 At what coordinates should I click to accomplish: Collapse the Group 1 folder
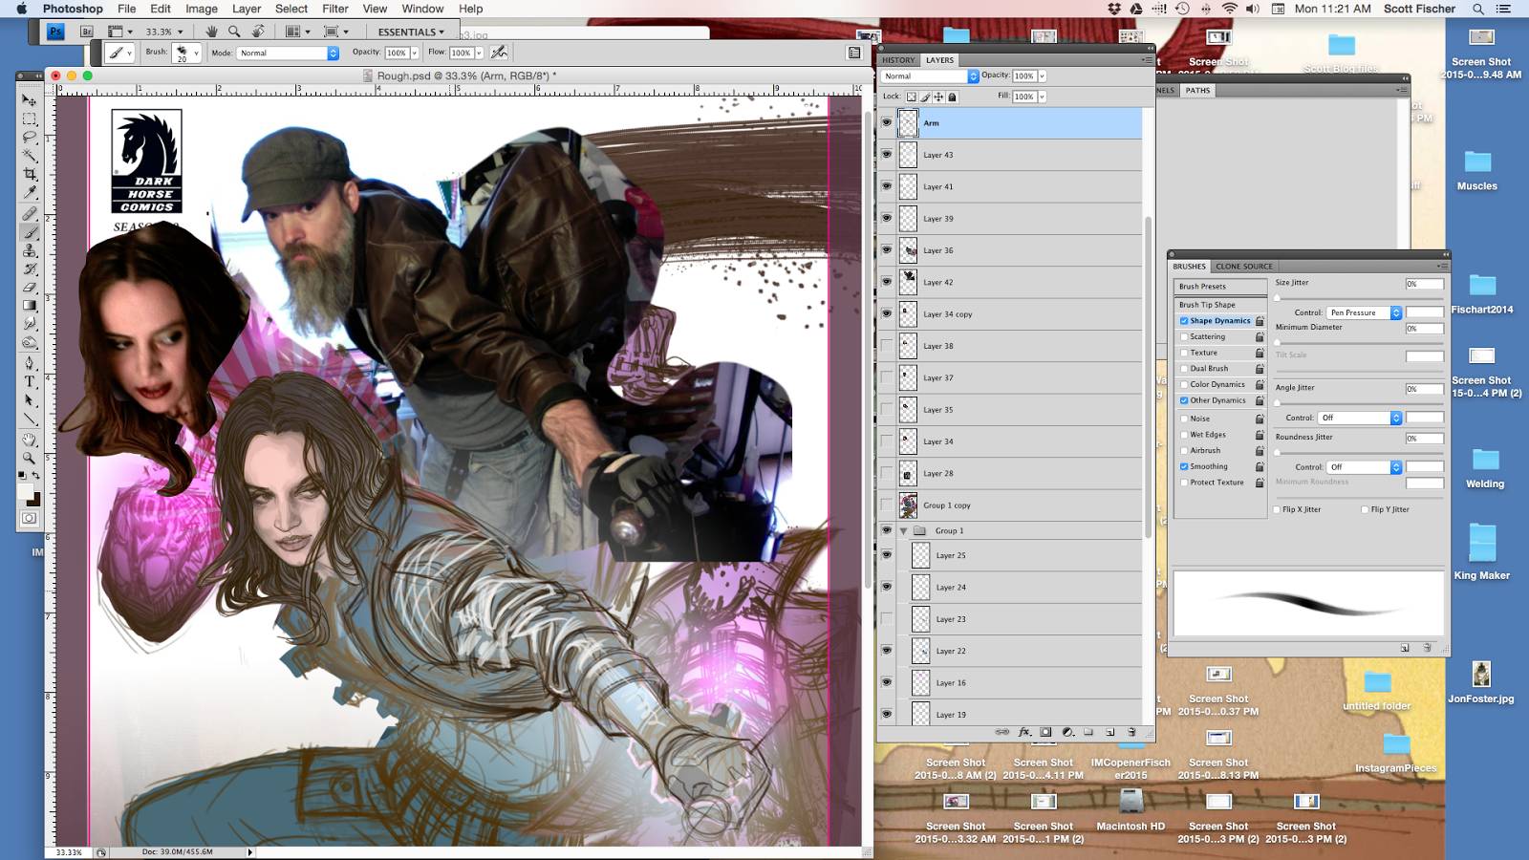pos(903,530)
